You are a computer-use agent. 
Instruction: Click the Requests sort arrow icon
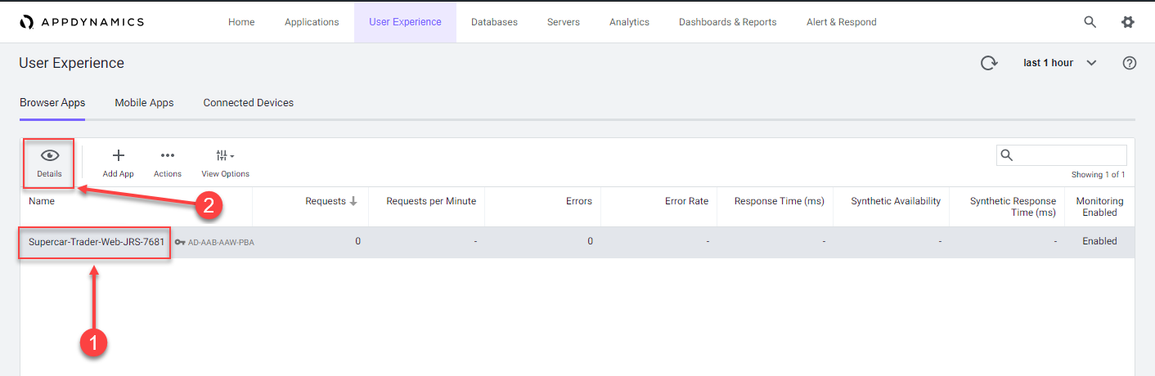[x=353, y=201]
